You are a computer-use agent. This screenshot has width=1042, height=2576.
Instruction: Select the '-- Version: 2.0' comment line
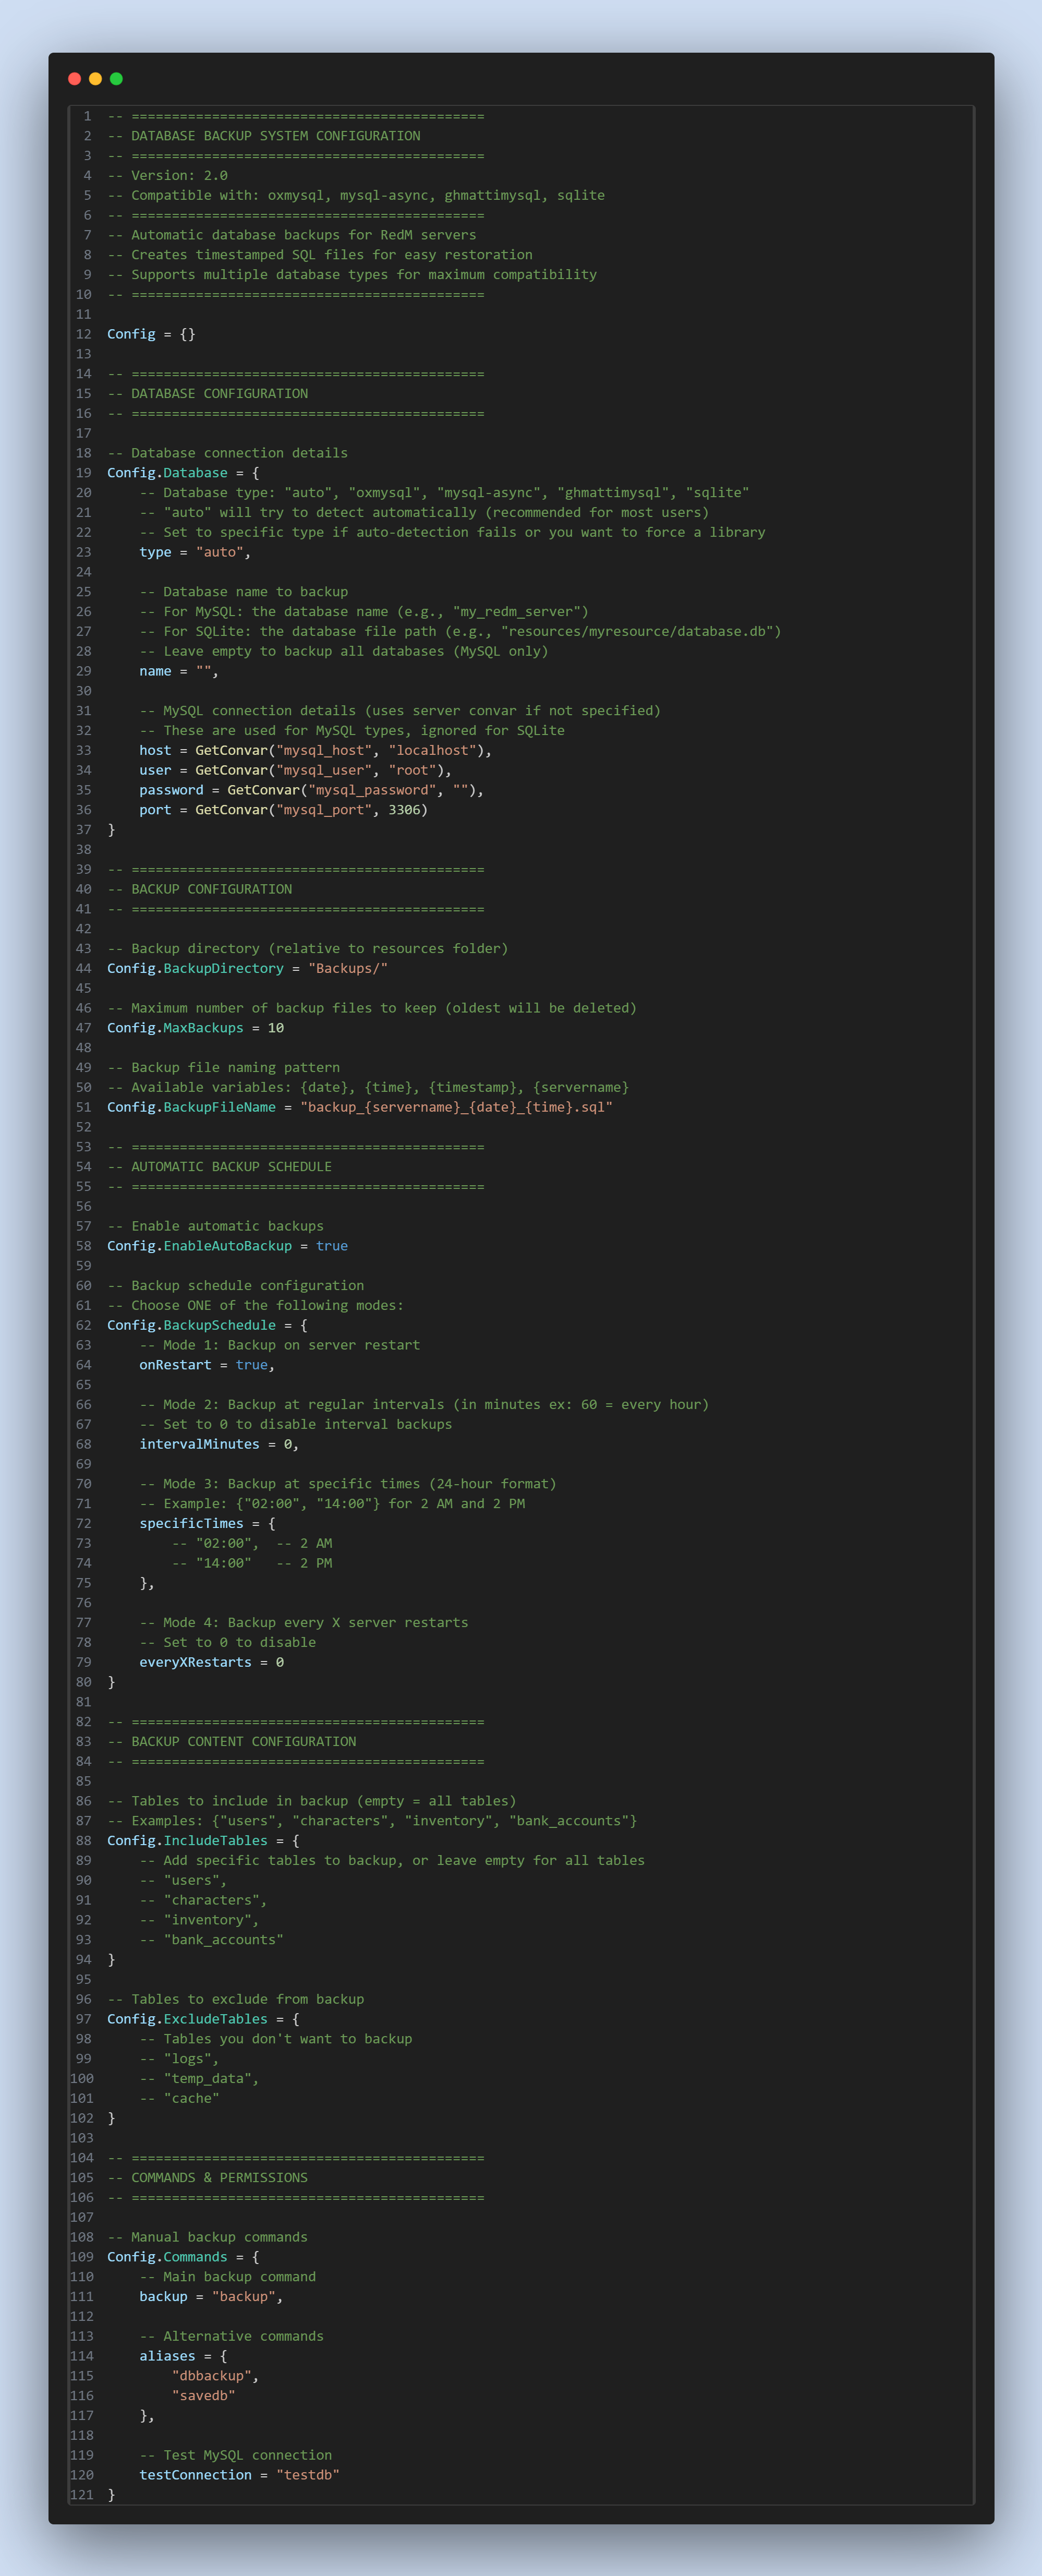(x=167, y=175)
